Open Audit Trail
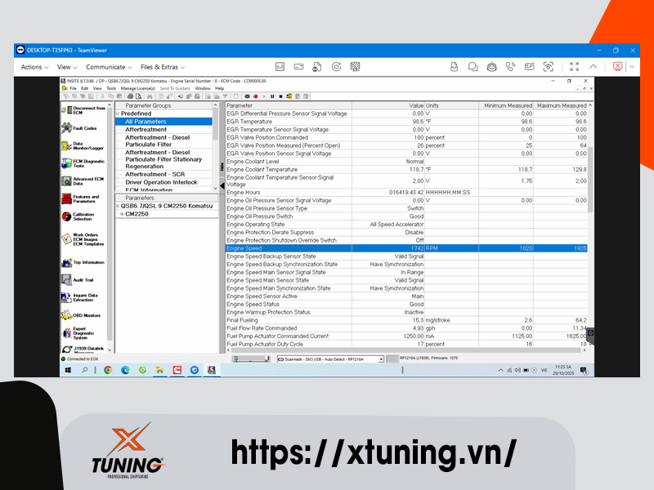The width and height of the screenshot is (654, 490). pyautogui.click(x=82, y=280)
